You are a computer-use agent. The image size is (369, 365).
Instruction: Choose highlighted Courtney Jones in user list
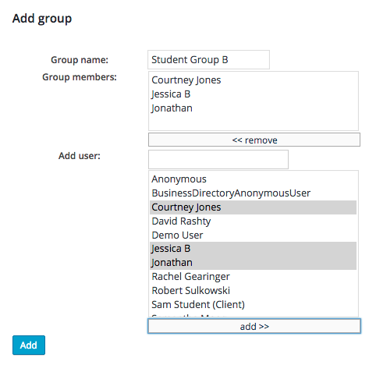(x=253, y=207)
